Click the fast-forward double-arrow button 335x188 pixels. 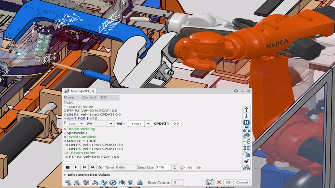point(199,167)
